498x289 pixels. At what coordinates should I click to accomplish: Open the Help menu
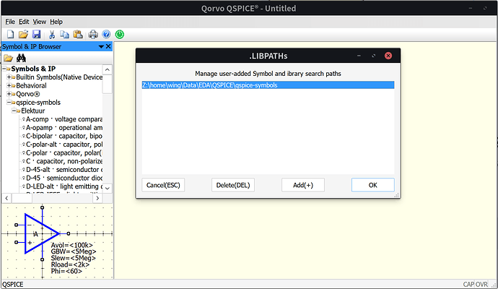point(56,22)
